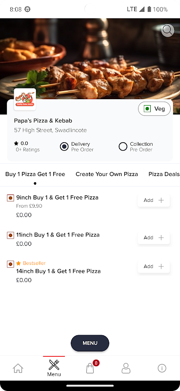Open the floating MENU button
Screen dimensions: 180x391
(90, 343)
